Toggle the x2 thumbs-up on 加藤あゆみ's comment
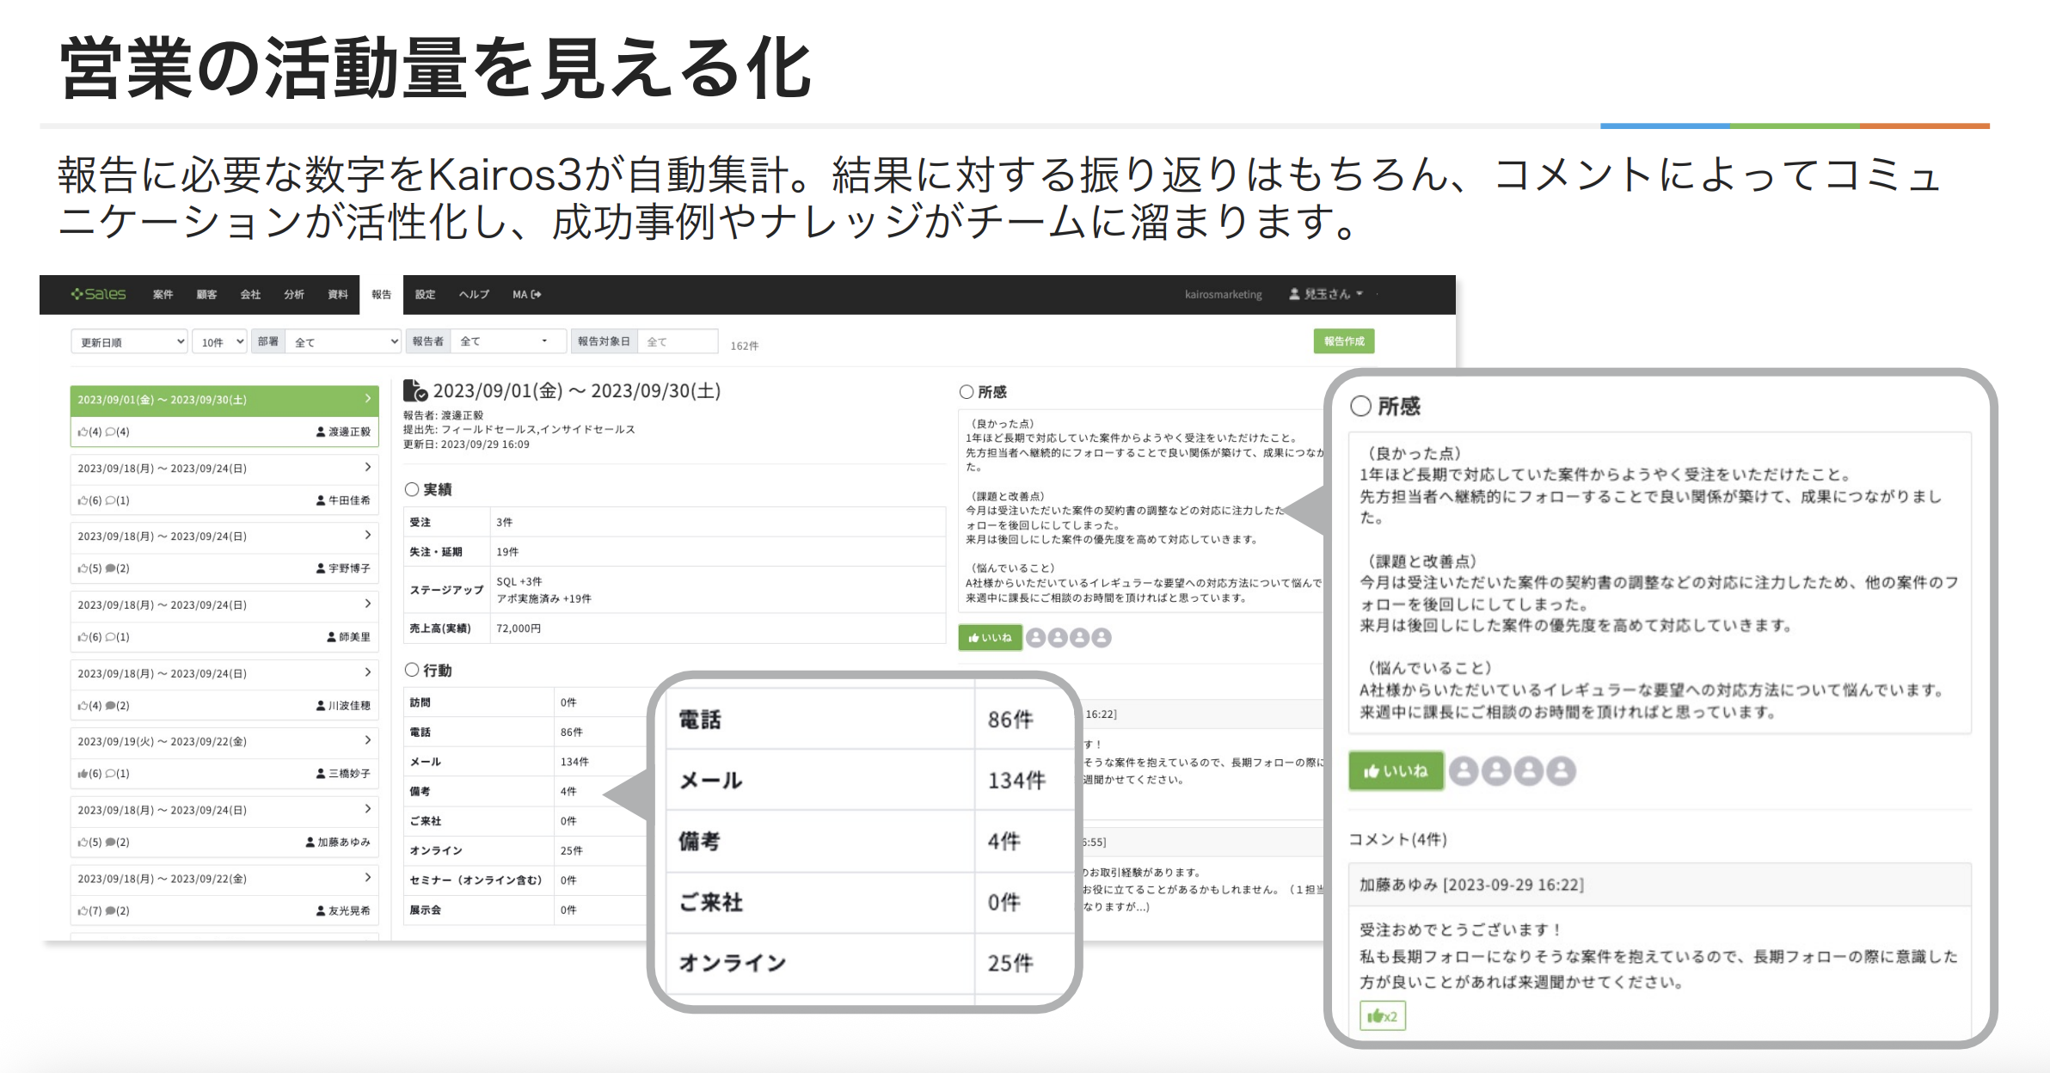Viewport: 2050px width, 1073px height. click(x=1384, y=1015)
